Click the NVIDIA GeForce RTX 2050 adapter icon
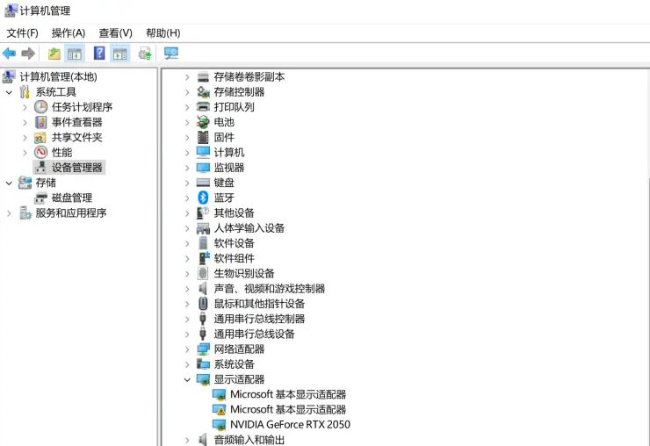Image resolution: width=650 pixels, height=446 pixels. click(219, 424)
